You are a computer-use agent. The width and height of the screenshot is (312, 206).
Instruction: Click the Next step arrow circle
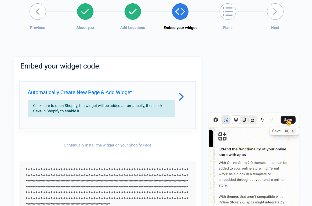point(275,12)
